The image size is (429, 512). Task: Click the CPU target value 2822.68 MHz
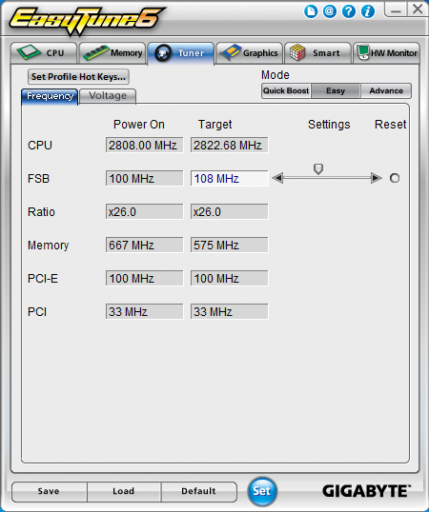229,145
